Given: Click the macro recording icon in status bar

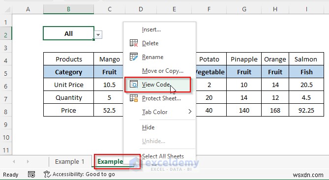Looking at the screenshot, I should (x=31, y=174).
